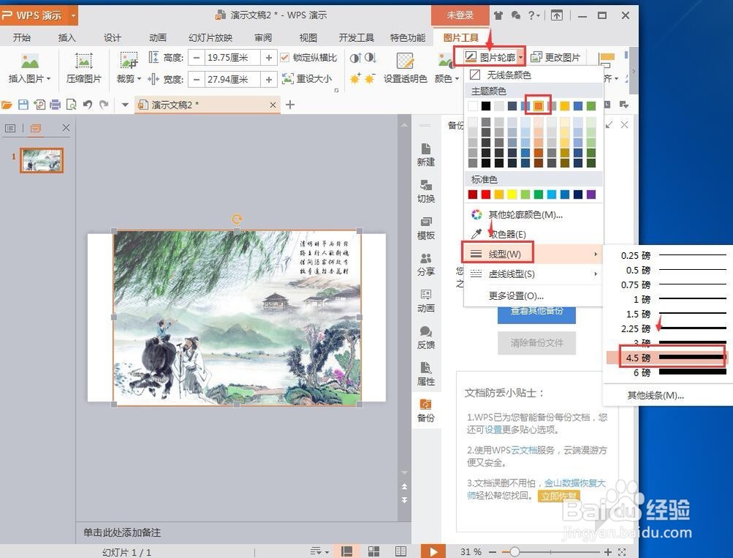
Task: Select the 2.25 磅 line weight
Action: coord(666,328)
